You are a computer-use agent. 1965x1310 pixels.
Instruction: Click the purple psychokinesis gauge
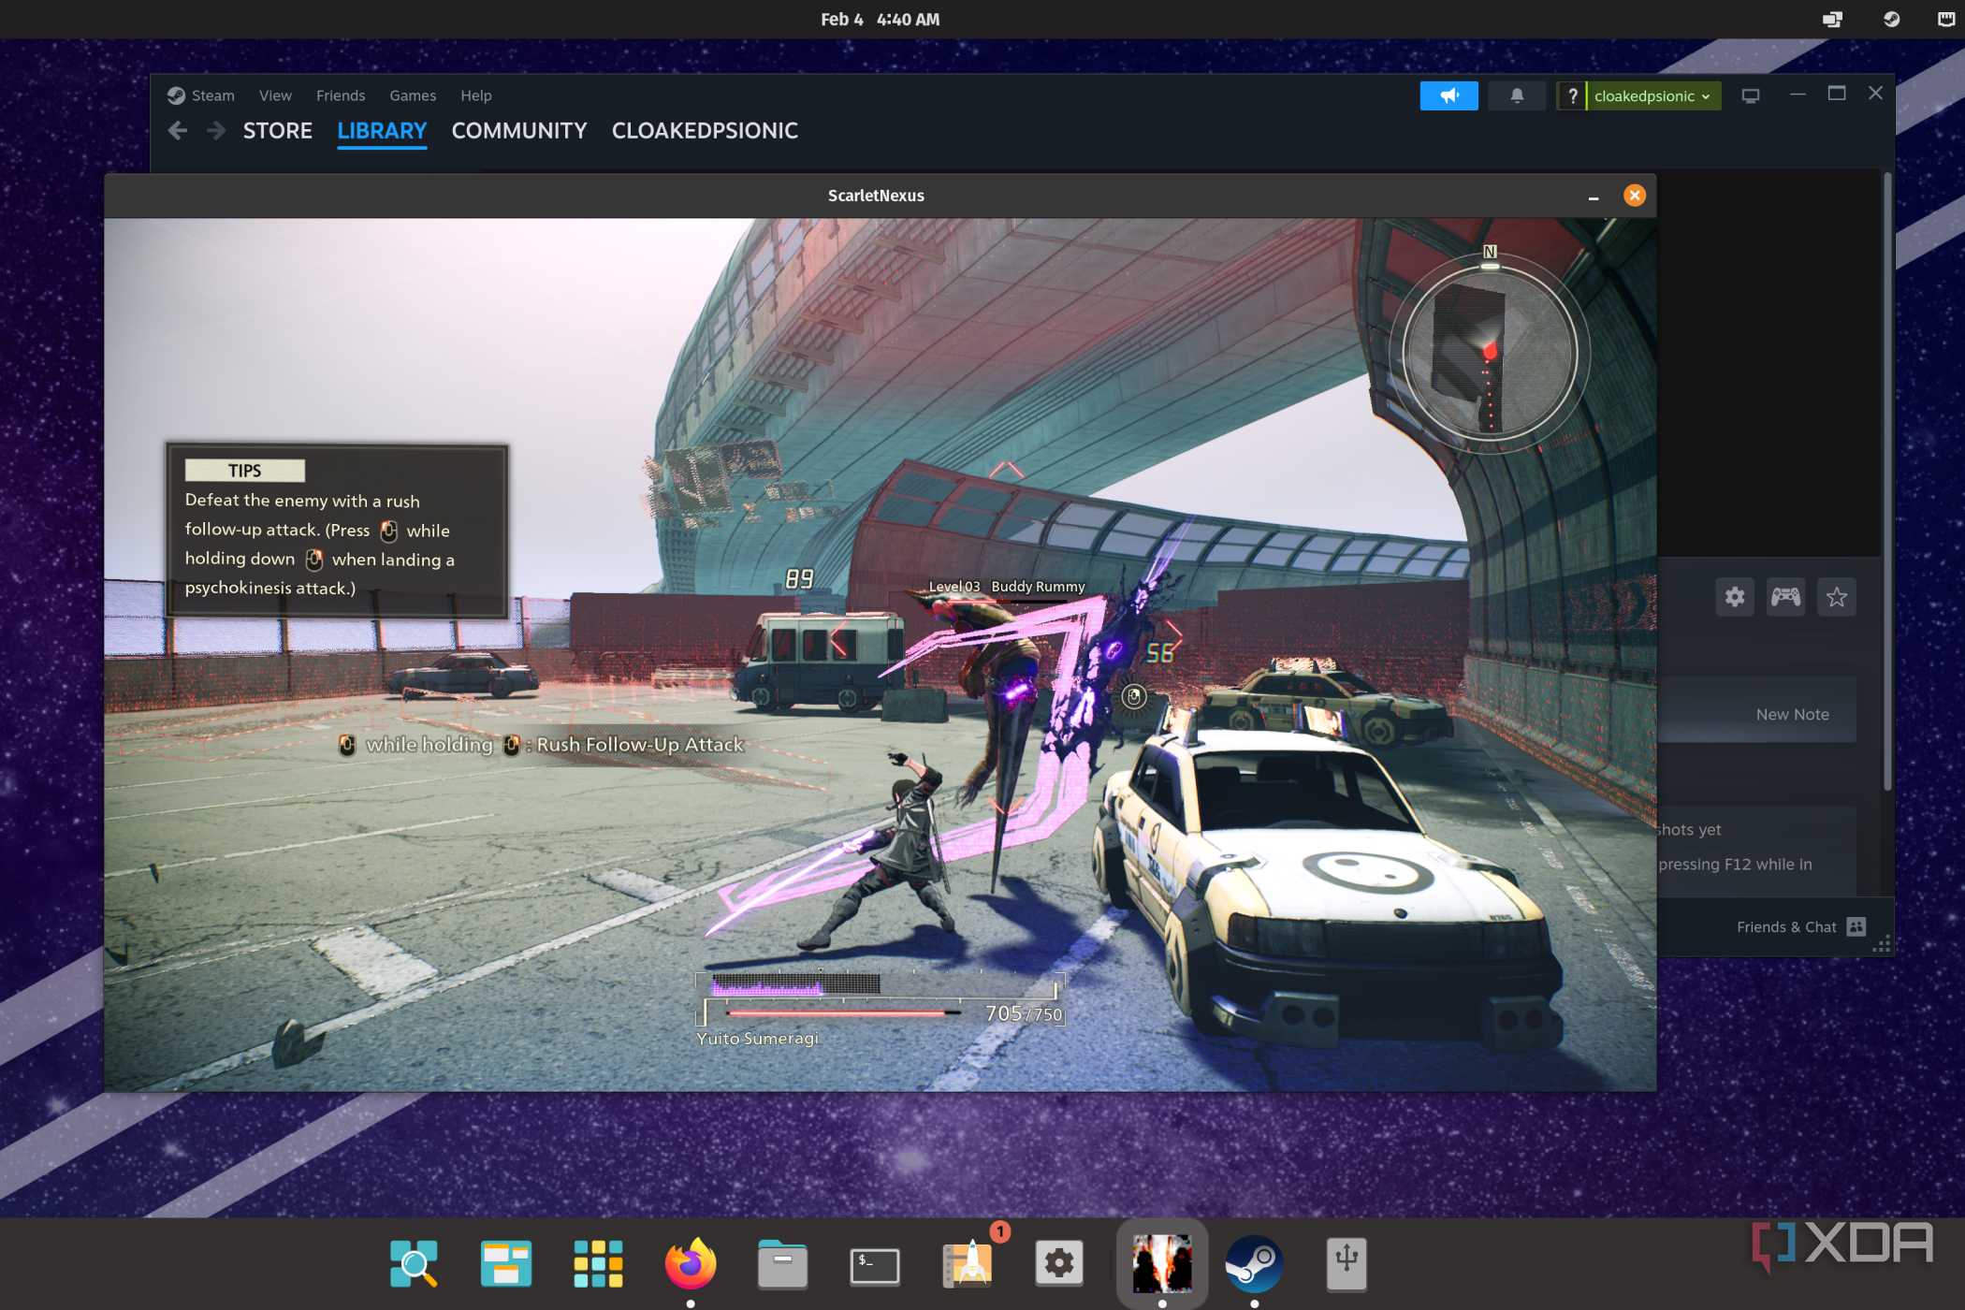pos(795,983)
